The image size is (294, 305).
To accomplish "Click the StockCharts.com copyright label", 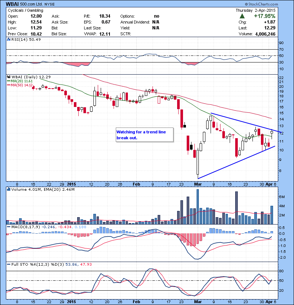I will (261, 4).
